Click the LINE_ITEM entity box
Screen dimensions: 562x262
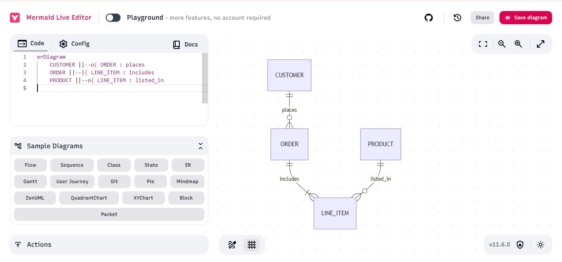tap(335, 213)
